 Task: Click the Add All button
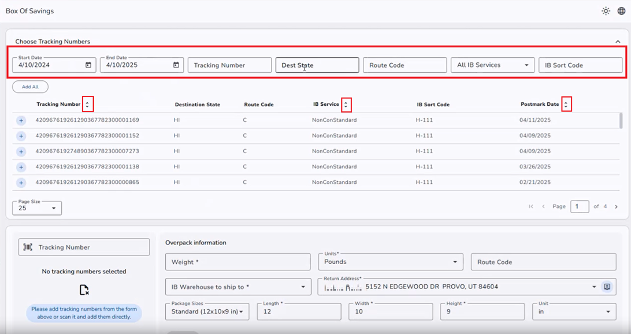tap(30, 87)
